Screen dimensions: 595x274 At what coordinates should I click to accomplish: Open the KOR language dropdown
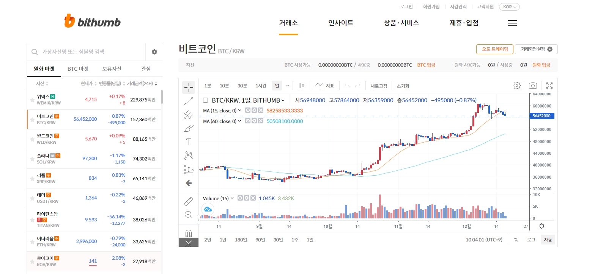click(509, 6)
